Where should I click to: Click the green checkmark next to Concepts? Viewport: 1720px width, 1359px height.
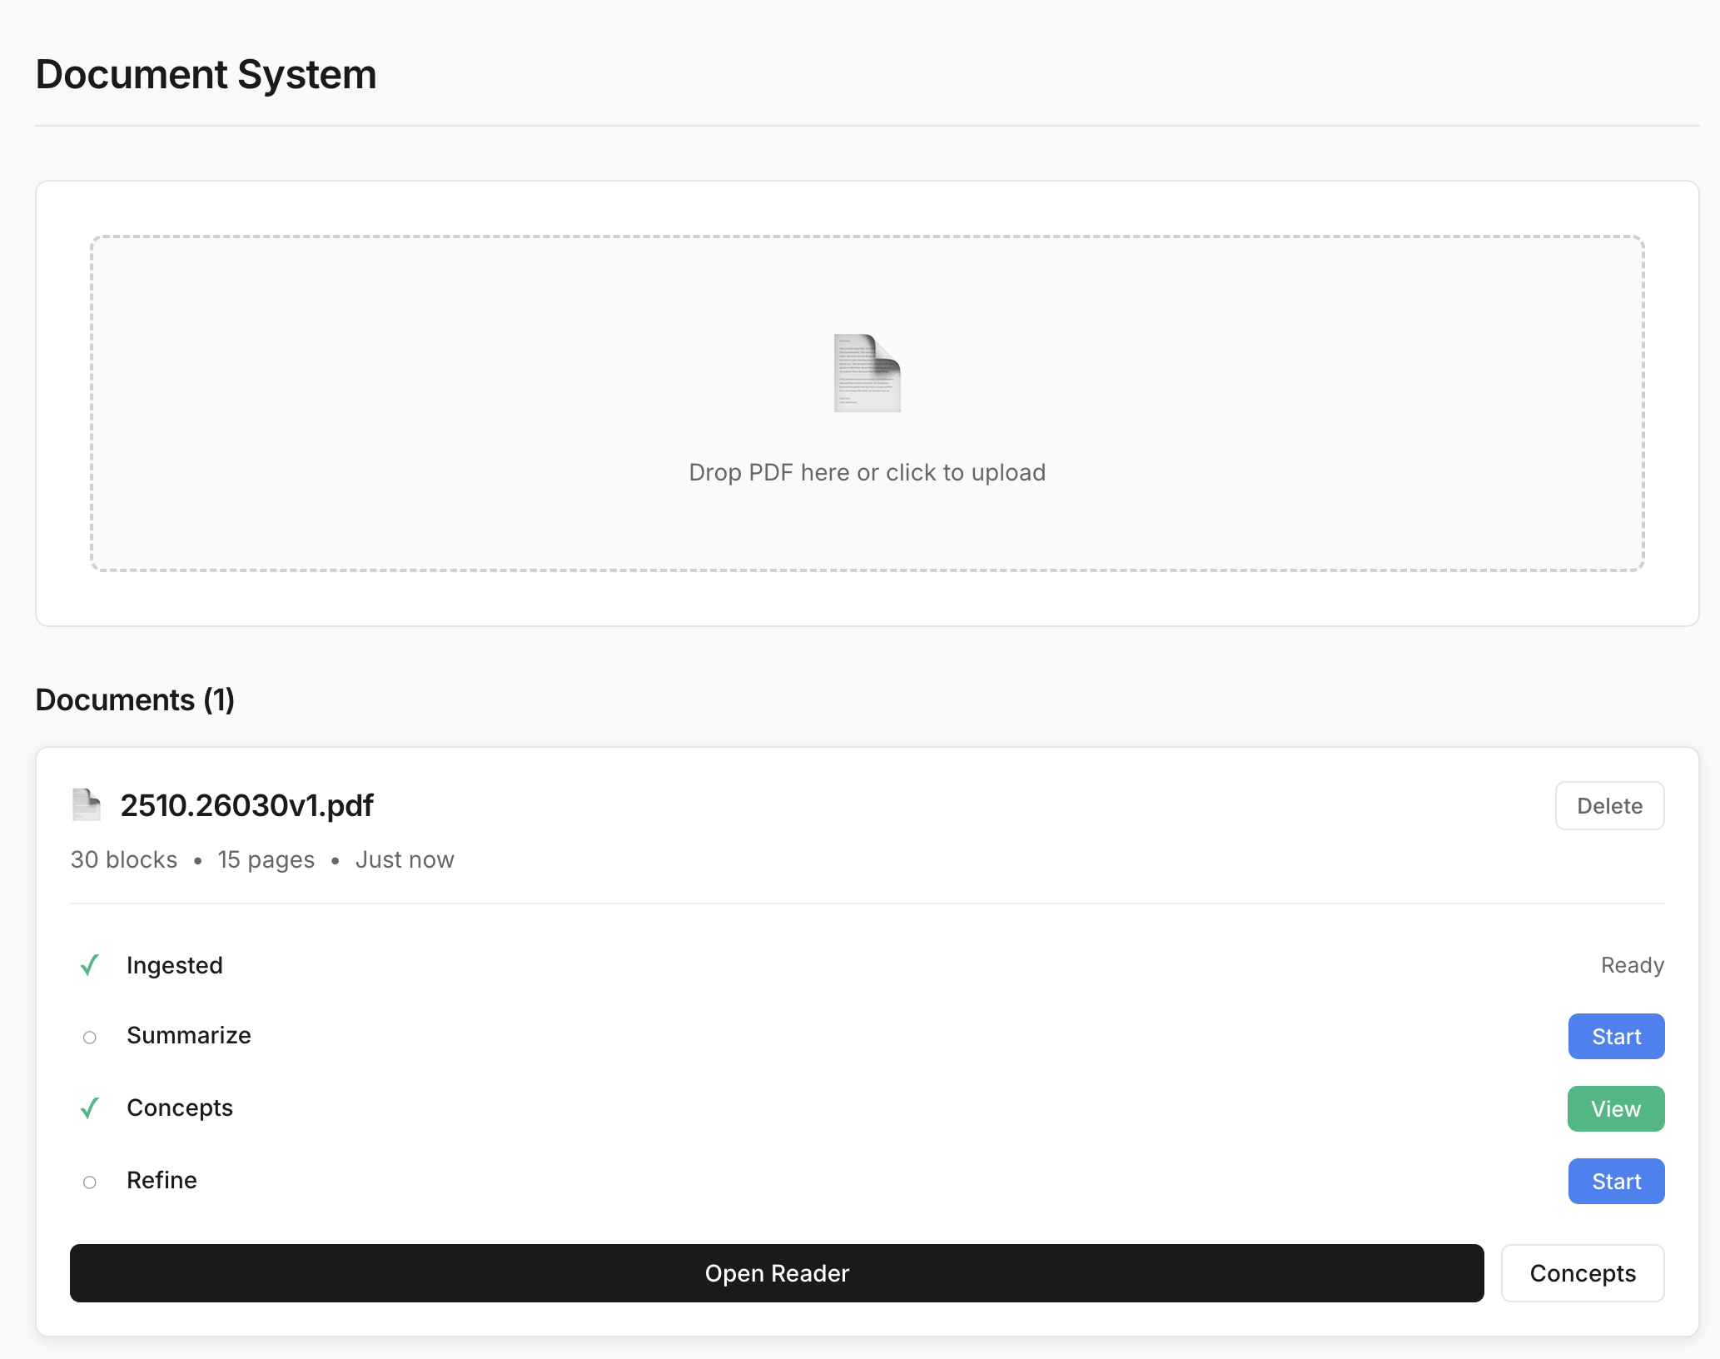90,1108
